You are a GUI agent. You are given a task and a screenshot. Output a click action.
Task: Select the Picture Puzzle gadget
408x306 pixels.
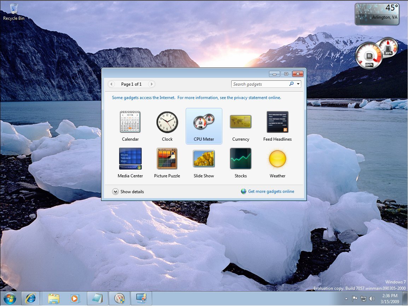(167, 159)
